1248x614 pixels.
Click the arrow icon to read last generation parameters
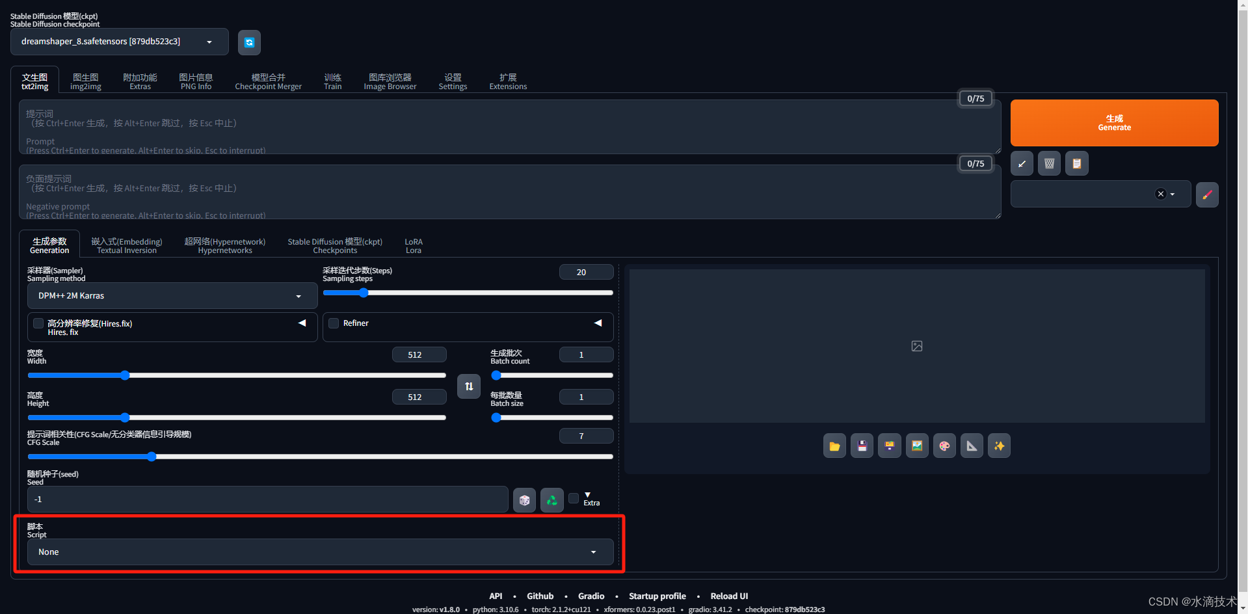1022,163
